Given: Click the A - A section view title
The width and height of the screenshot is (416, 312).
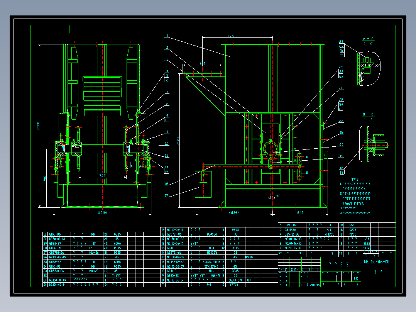Looking at the screenshot, I should click(368, 39).
